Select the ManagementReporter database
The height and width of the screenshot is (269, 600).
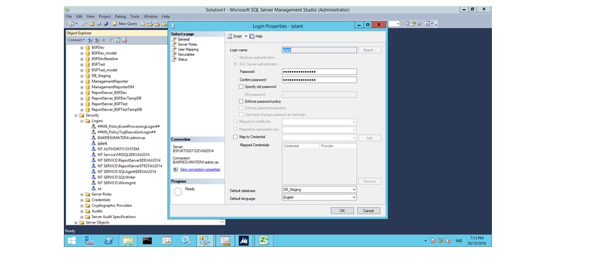(110, 82)
